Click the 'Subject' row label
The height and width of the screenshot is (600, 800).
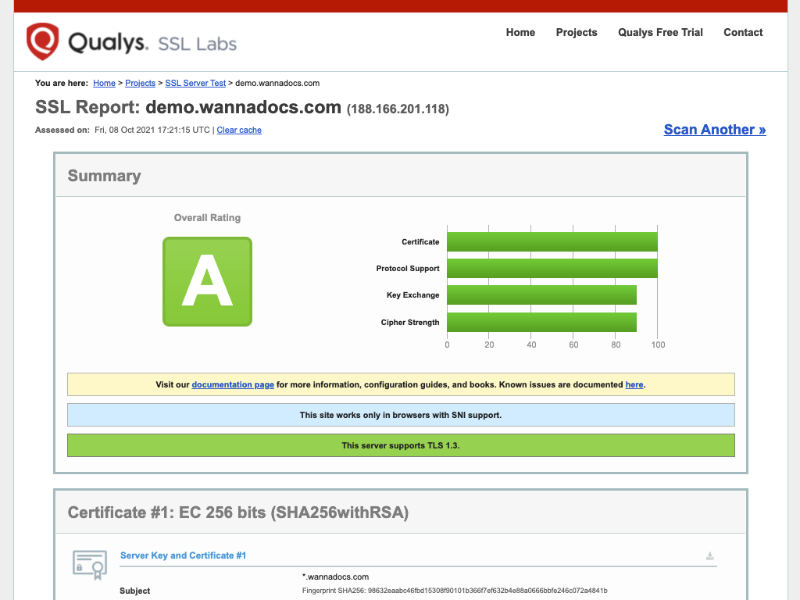tap(134, 591)
